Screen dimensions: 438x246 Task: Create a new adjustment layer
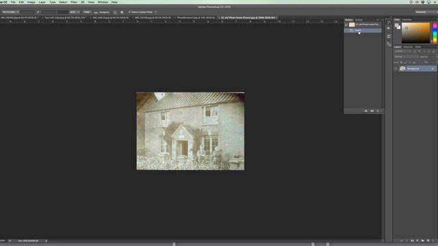417,241
